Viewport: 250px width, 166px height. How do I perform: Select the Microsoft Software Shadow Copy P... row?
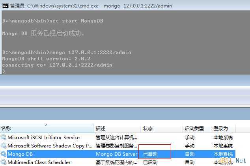click(118, 145)
